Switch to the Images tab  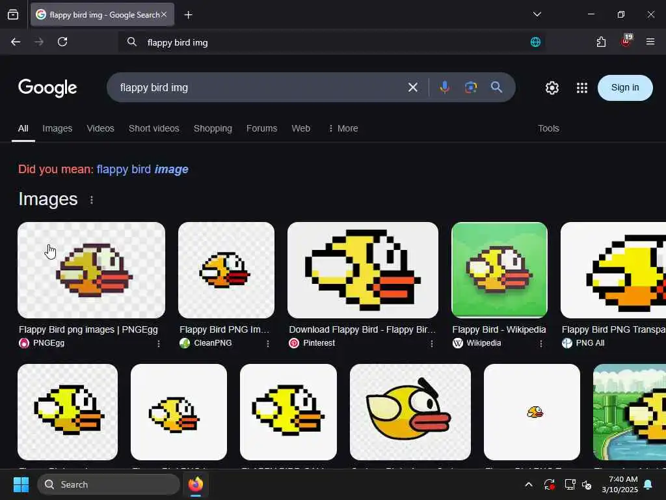57,128
